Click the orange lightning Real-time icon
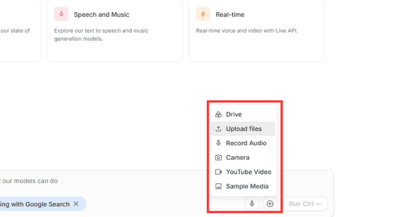This screenshot has height=217, width=415. point(203,14)
